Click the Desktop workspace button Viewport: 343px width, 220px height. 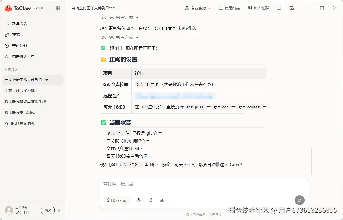117,200
